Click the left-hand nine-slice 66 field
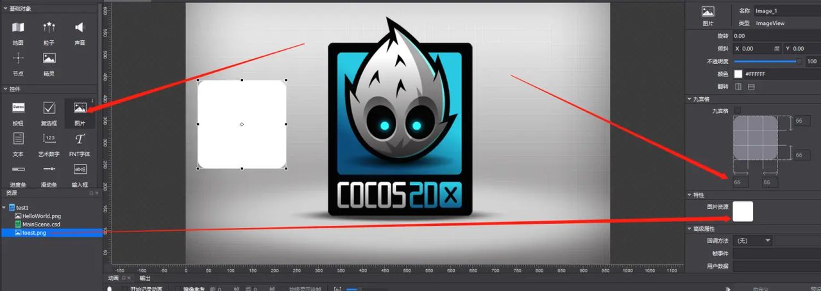The image size is (821, 291). tap(741, 182)
